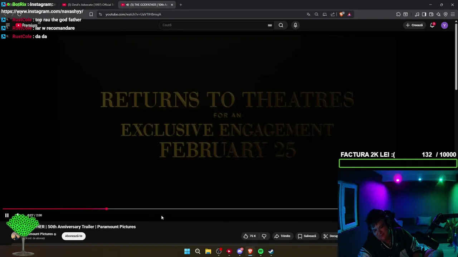
Task: Toggle browser sidebar panel
Action: pyautogui.click(x=424, y=14)
